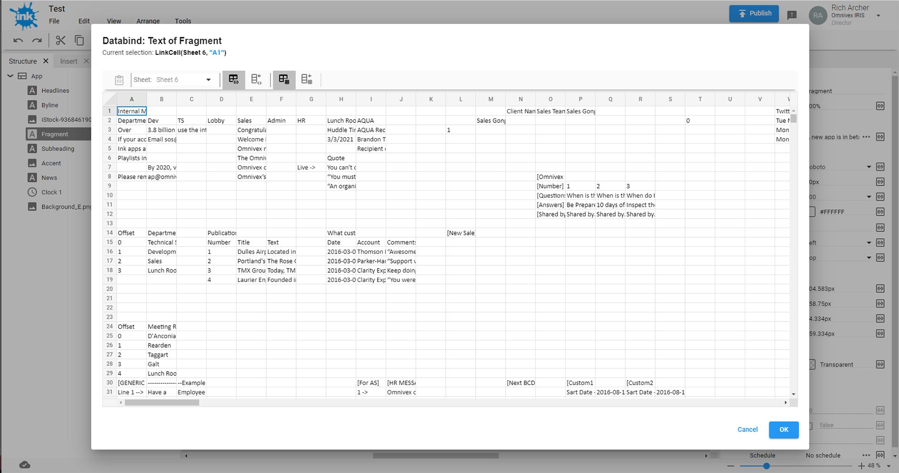This screenshot has height=473, width=899.
Task: Open the feedback message icon
Action: (792, 15)
